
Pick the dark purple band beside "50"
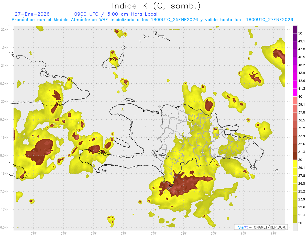click(295, 29)
